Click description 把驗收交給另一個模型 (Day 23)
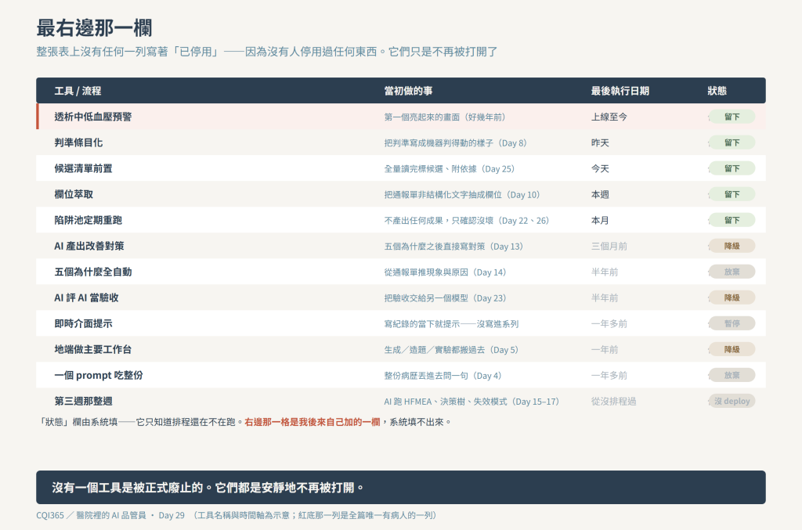Viewport: 802px width, 530px height. (x=445, y=298)
